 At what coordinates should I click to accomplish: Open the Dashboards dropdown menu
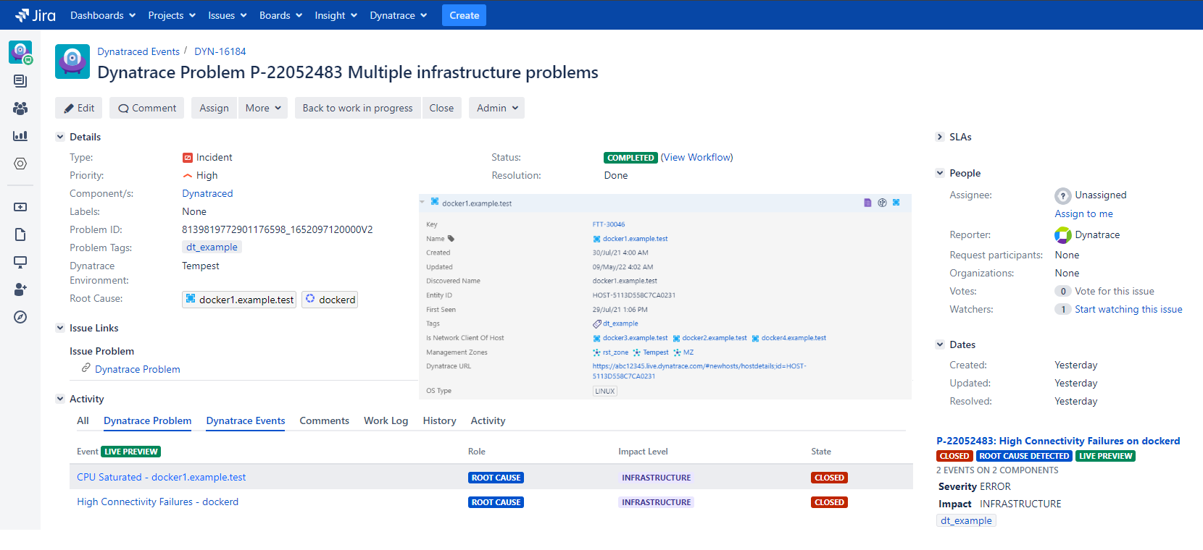tap(103, 15)
